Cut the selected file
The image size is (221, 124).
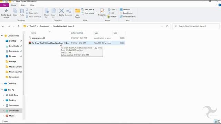point(29,10)
